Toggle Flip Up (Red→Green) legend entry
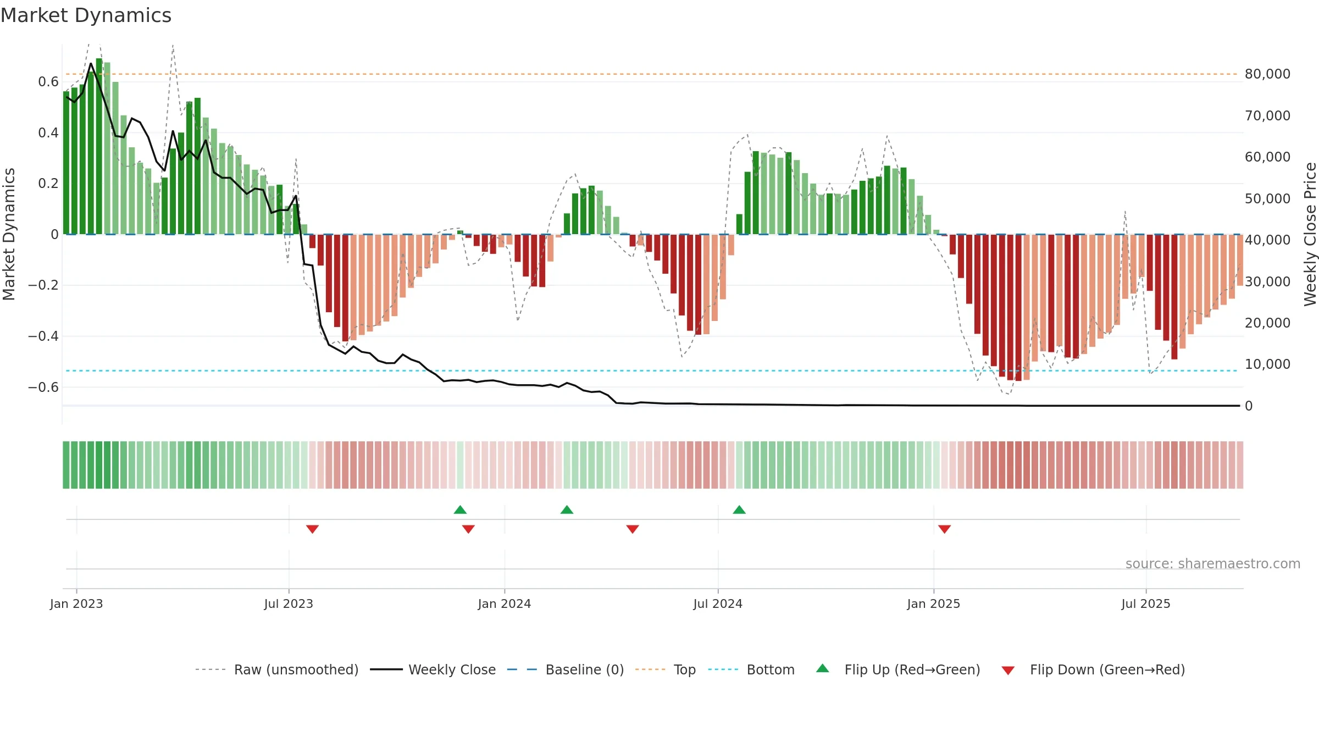Screen dimensions: 1319x742 coord(898,669)
